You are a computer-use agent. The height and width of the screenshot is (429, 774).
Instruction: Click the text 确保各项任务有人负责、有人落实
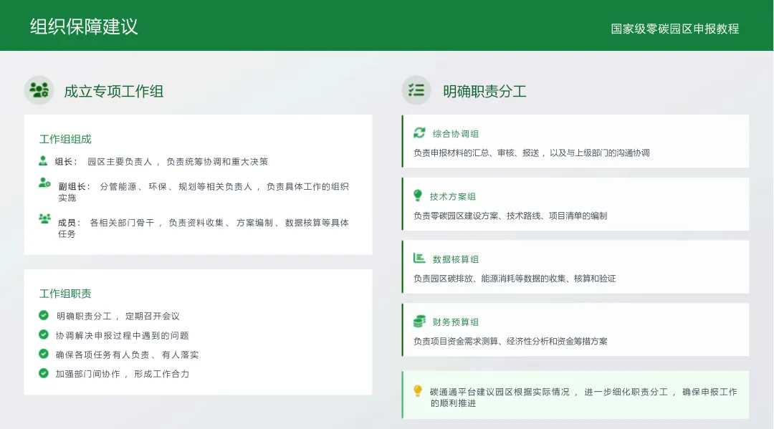point(127,355)
